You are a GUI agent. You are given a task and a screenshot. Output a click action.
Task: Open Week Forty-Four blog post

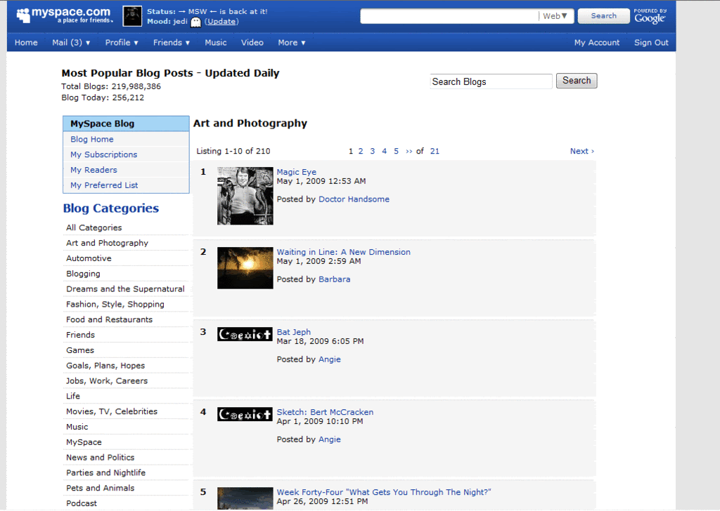(383, 492)
